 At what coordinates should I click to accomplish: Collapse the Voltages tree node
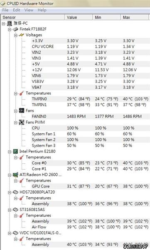(16, 35)
